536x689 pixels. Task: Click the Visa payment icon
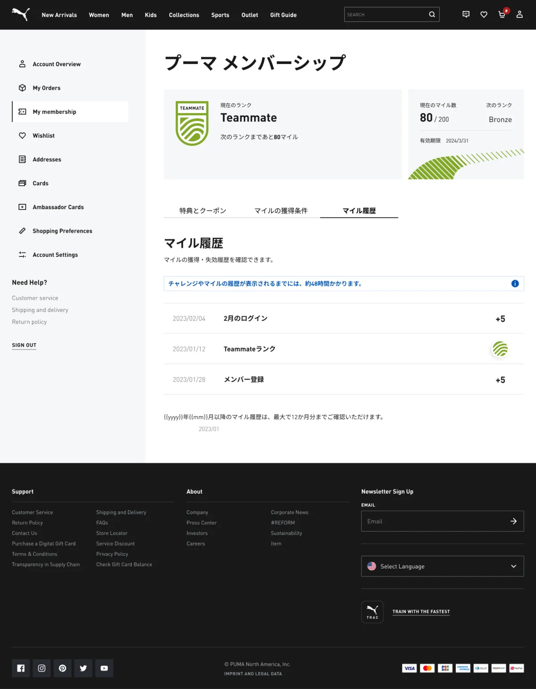click(x=410, y=668)
